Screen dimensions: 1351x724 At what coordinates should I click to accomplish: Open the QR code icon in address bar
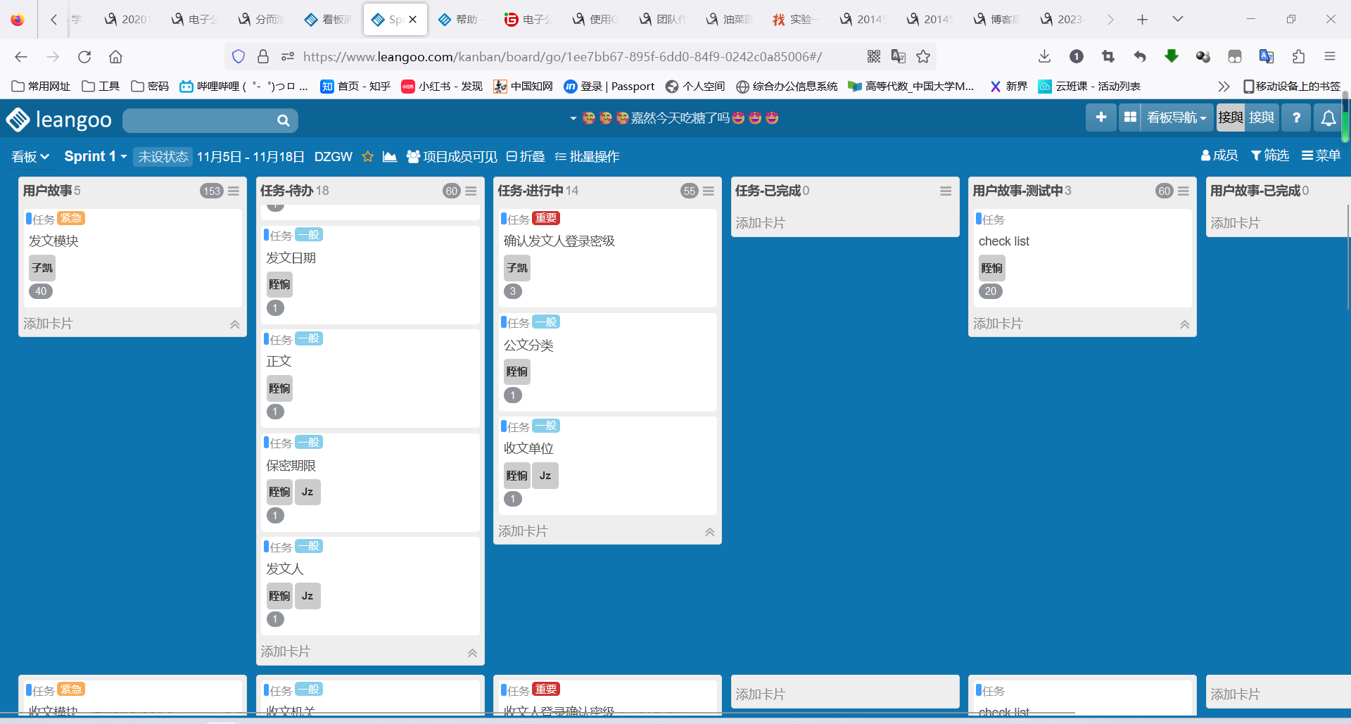click(874, 57)
